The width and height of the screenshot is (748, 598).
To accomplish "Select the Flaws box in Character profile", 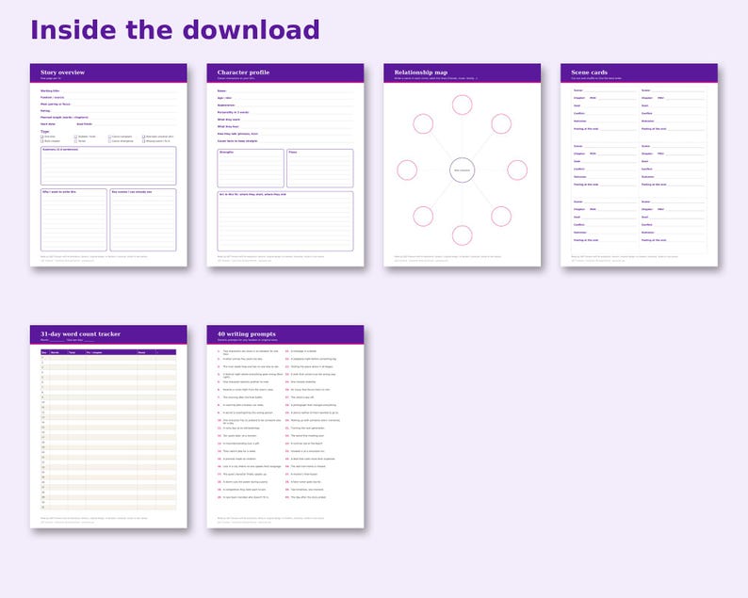I will coord(320,169).
